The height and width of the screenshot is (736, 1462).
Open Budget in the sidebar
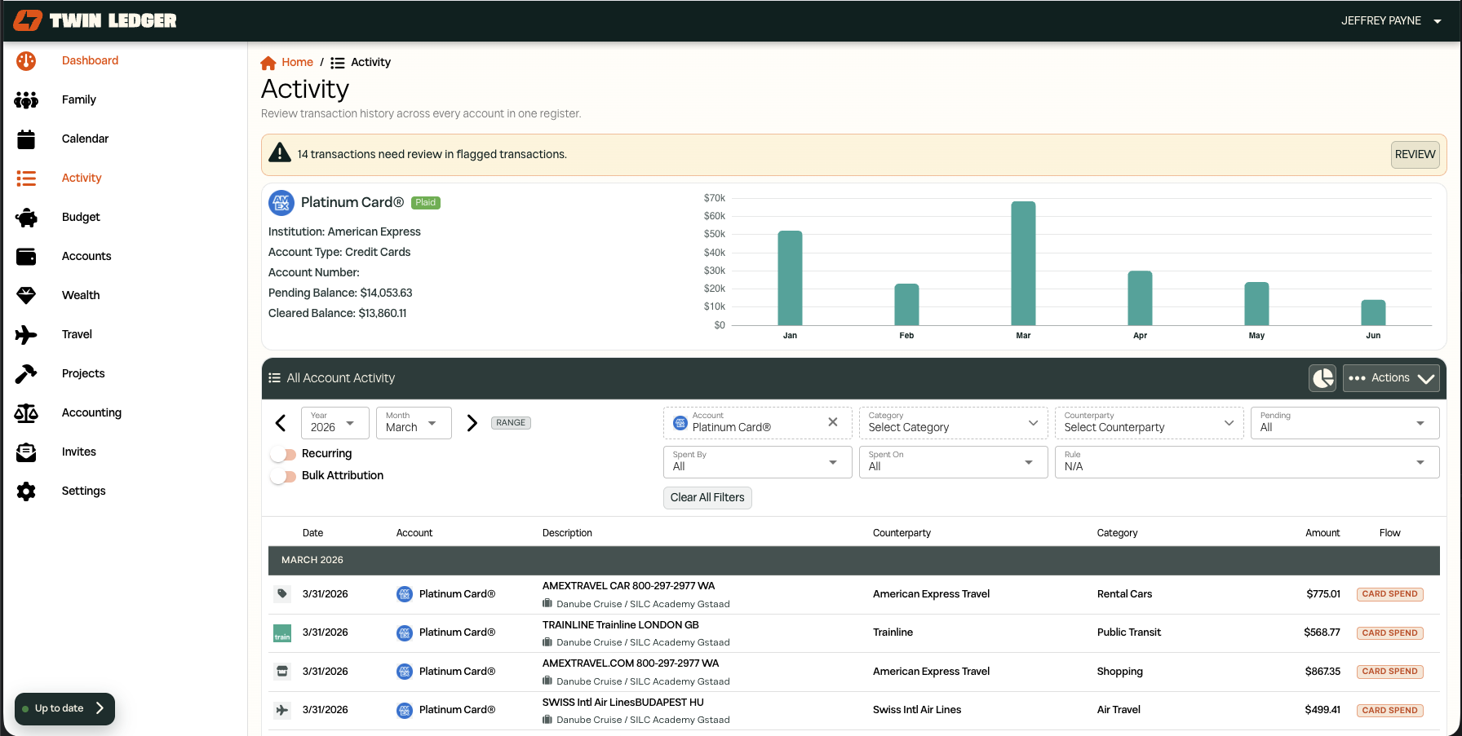[81, 217]
